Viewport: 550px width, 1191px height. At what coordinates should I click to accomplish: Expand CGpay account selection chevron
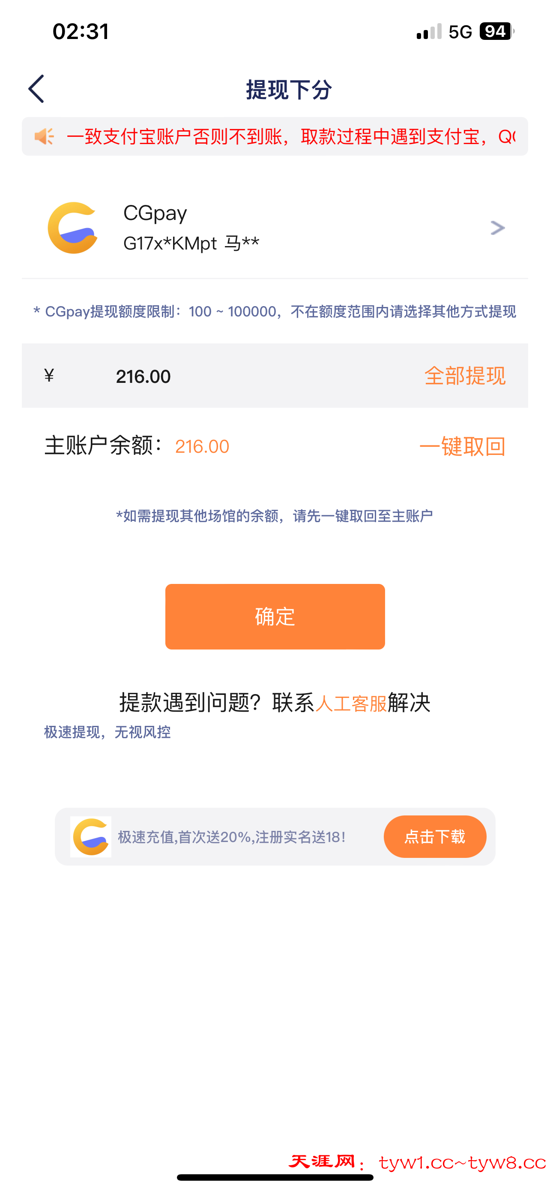(x=497, y=228)
